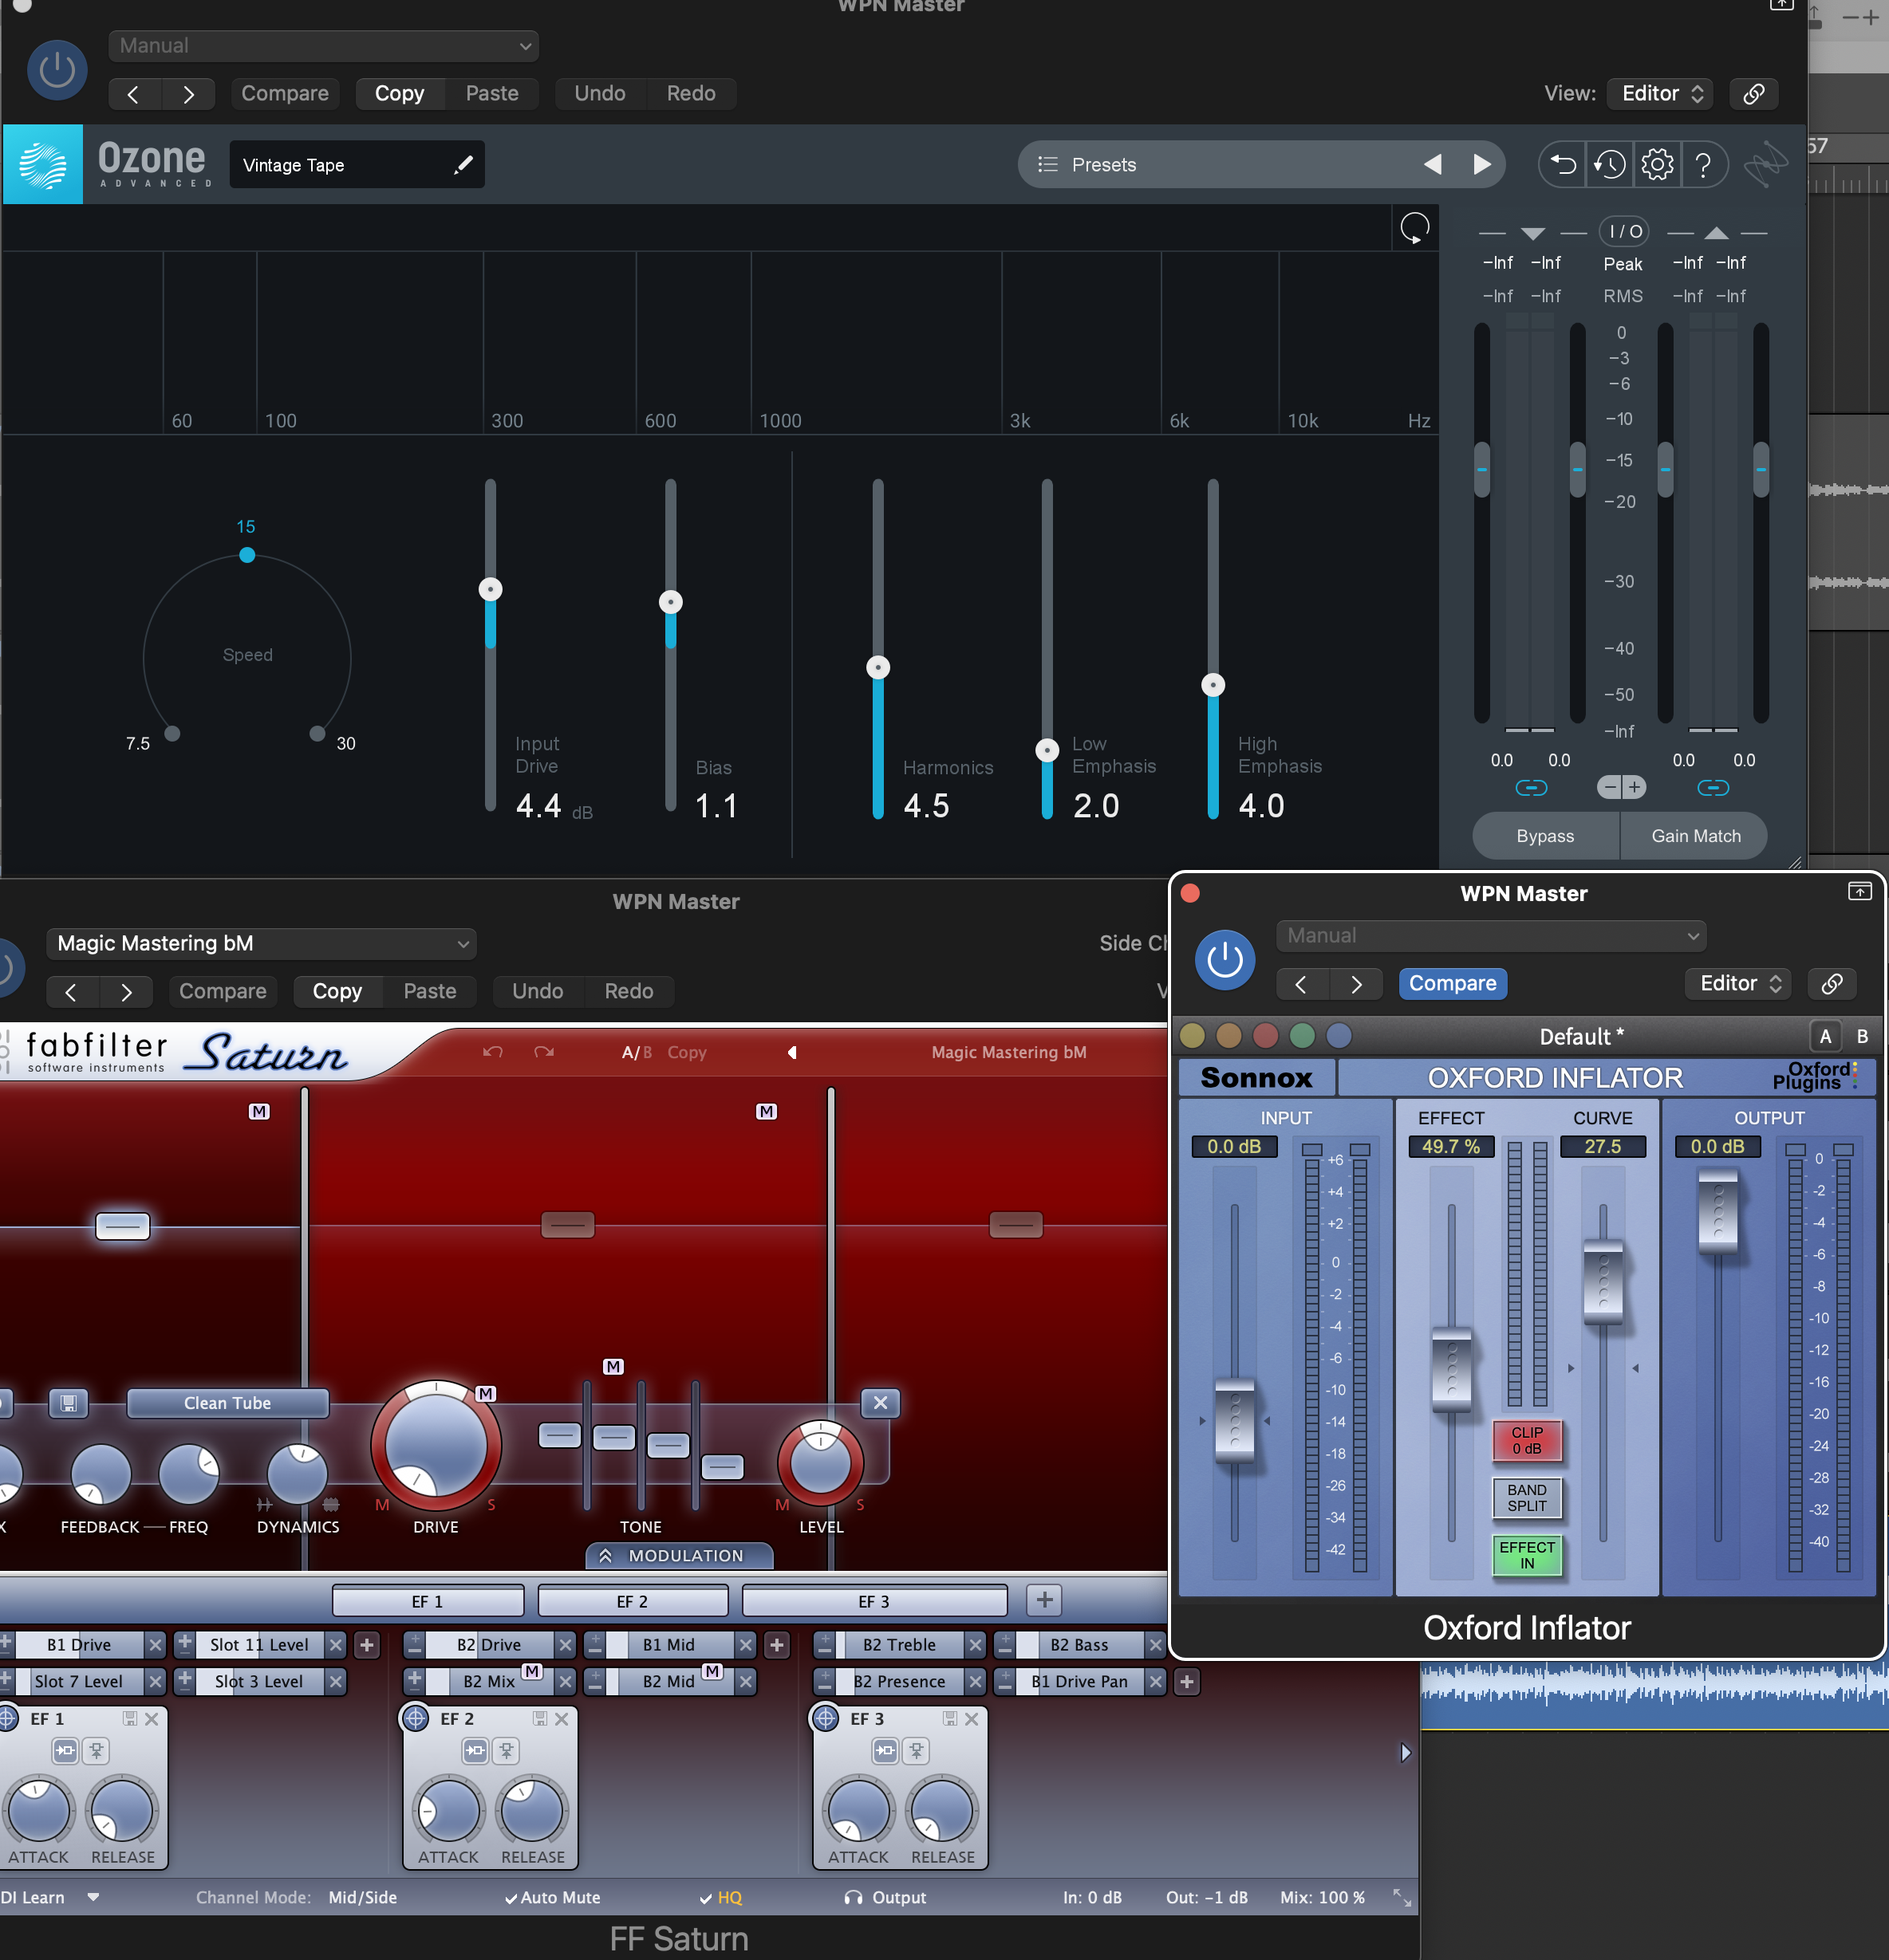1889x1960 pixels.
Task: Toggle Auto Mute checkbox
Action: point(552,1898)
